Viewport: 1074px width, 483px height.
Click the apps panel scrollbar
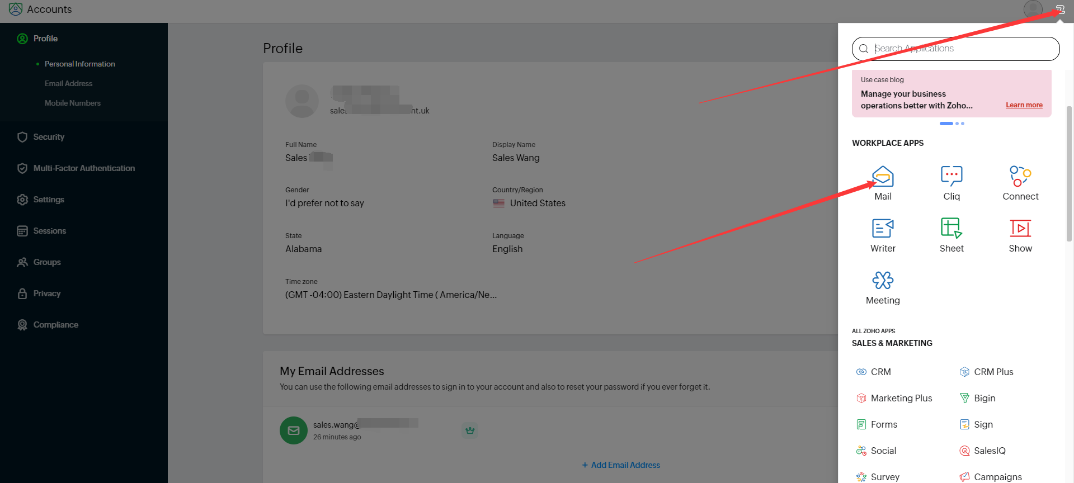pyautogui.click(x=1069, y=173)
